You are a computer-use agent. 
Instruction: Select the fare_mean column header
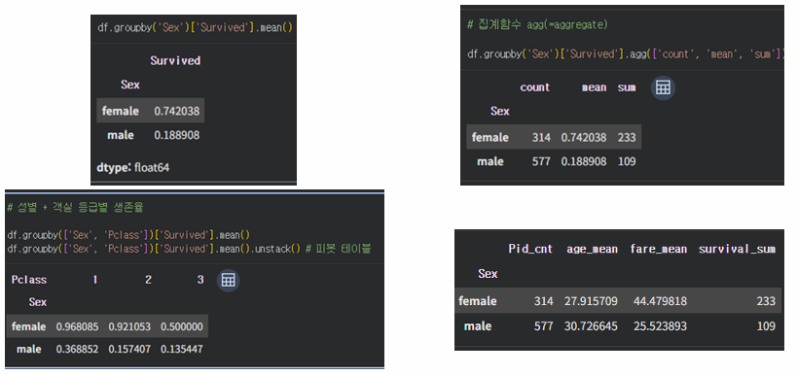658,249
